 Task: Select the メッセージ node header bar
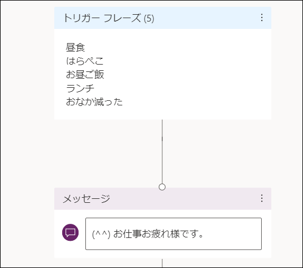[x=163, y=198]
